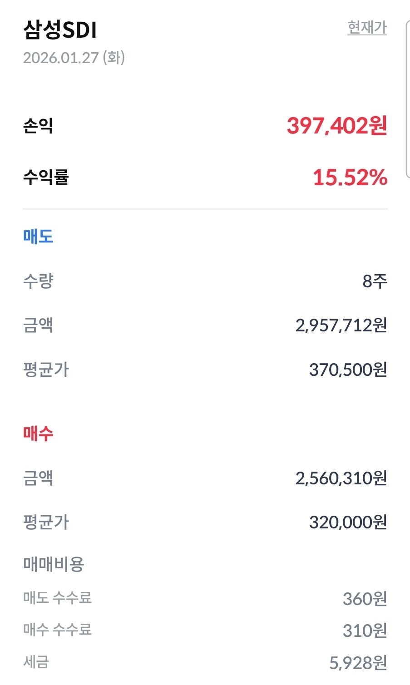This screenshot has height=685, width=410.
Task: Click the sell amount 2,957,712원
Action: click(341, 325)
